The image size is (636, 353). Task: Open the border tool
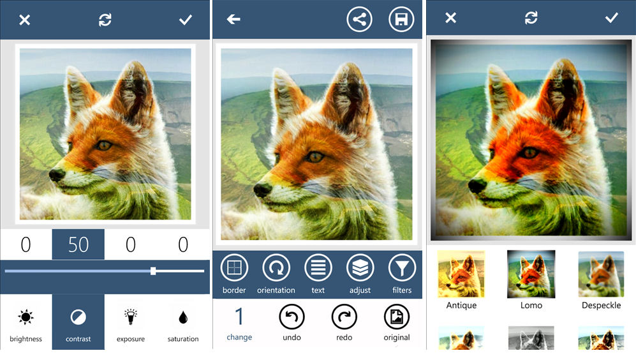tap(234, 274)
